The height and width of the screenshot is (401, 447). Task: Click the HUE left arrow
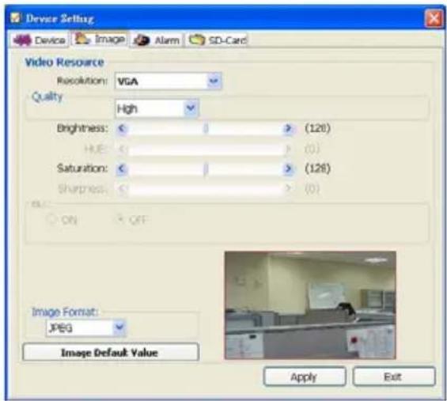pyautogui.click(x=122, y=149)
